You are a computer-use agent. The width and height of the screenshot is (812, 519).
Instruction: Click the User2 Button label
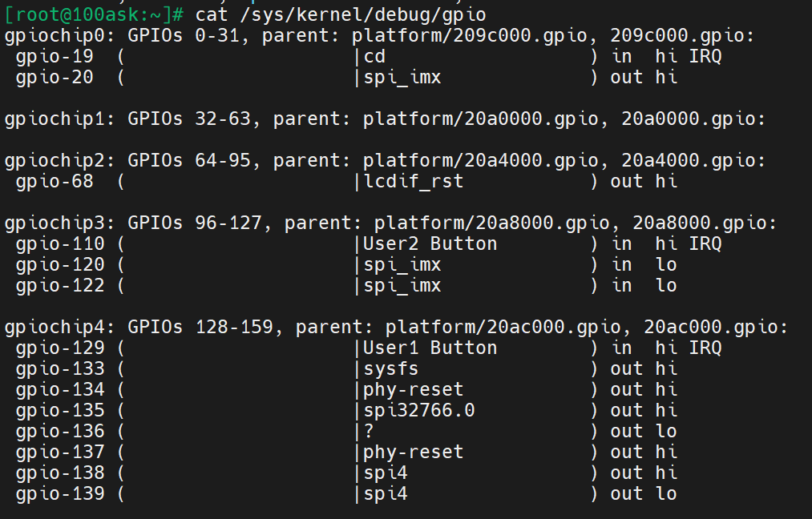point(430,243)
